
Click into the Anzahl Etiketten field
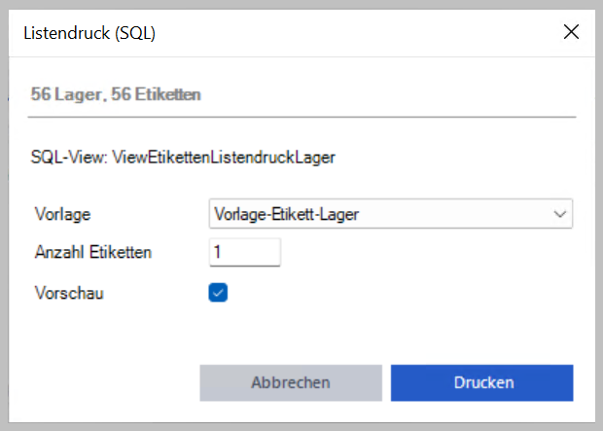tap(245, 252)
